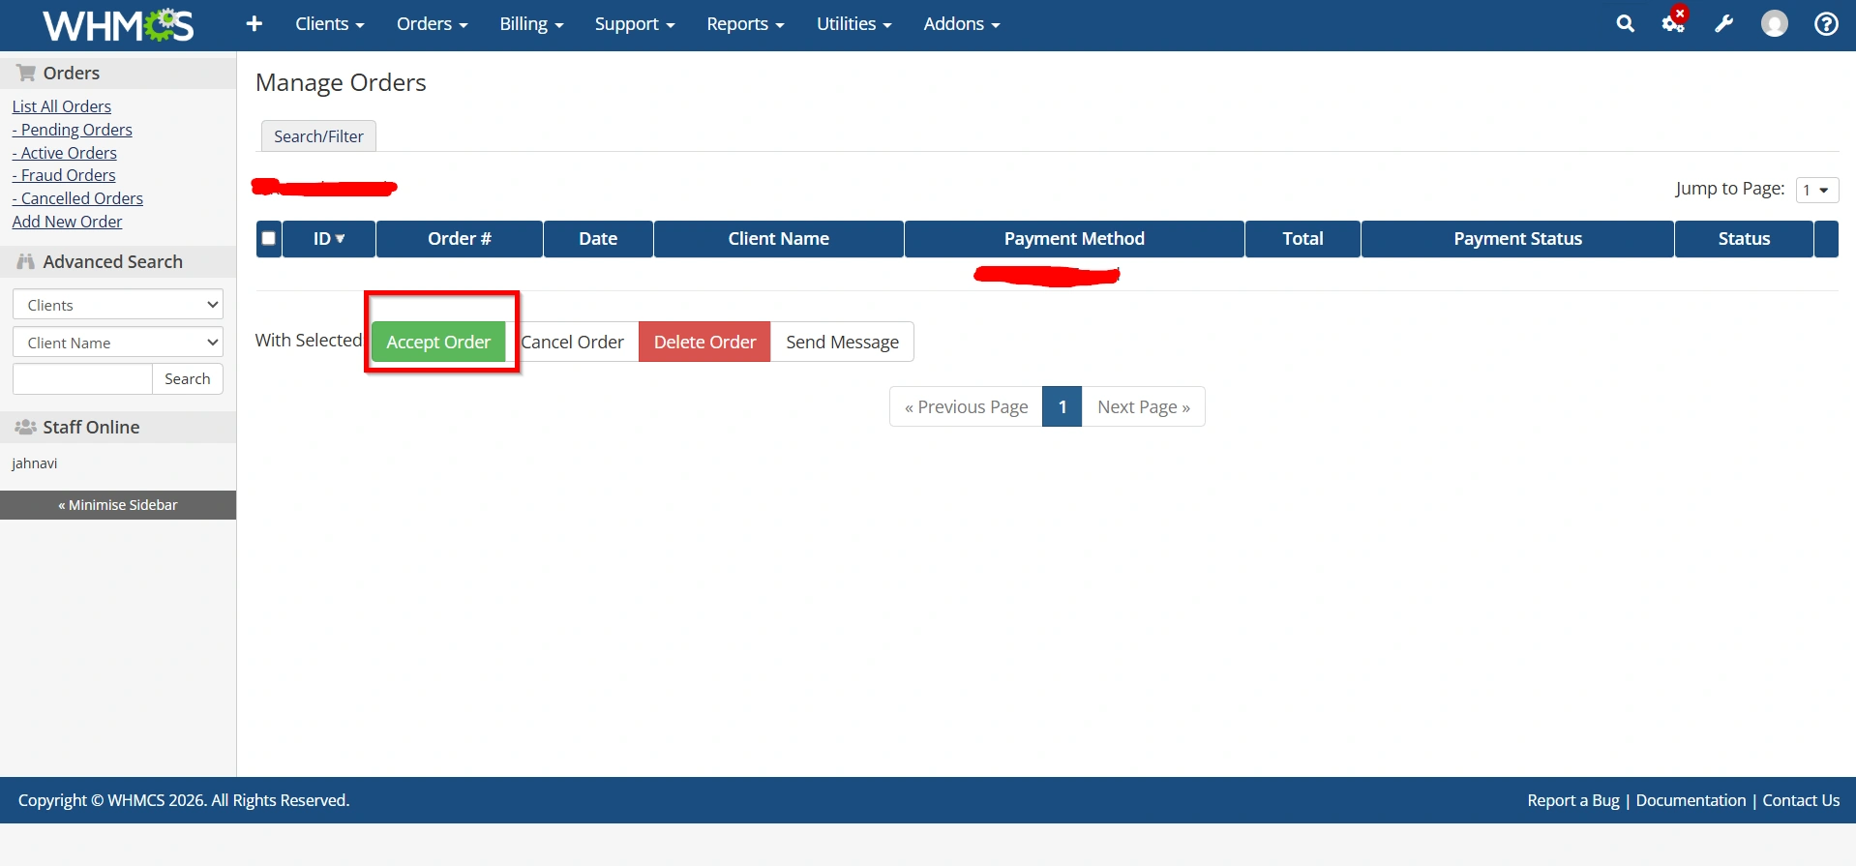Viewport: 1856px width, 866px height.
Task: Click the sidebar Search button
Action: [x=188, y=379]
